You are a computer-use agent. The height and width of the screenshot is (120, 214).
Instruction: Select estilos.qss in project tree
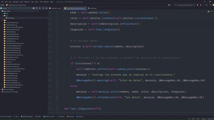coord(10,18)
